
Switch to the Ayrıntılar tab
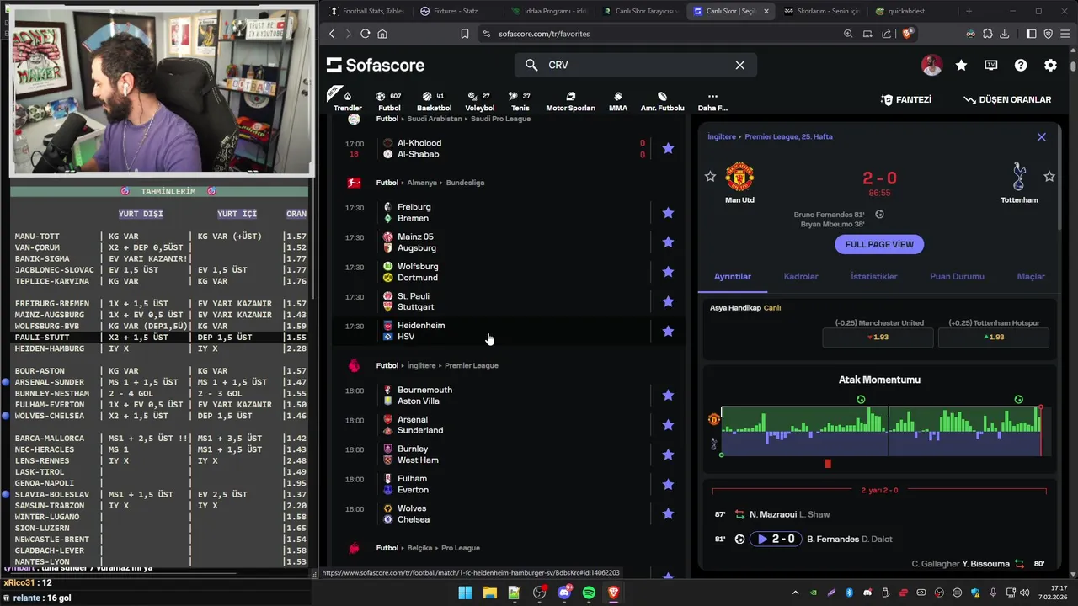tap(733, 276)
